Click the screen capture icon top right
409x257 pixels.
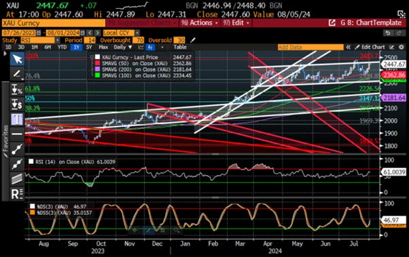[x=401, y=14]
